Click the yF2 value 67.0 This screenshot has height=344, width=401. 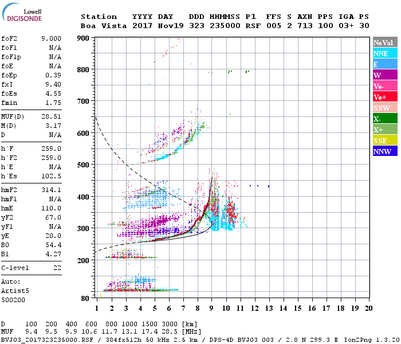point(53,217)
